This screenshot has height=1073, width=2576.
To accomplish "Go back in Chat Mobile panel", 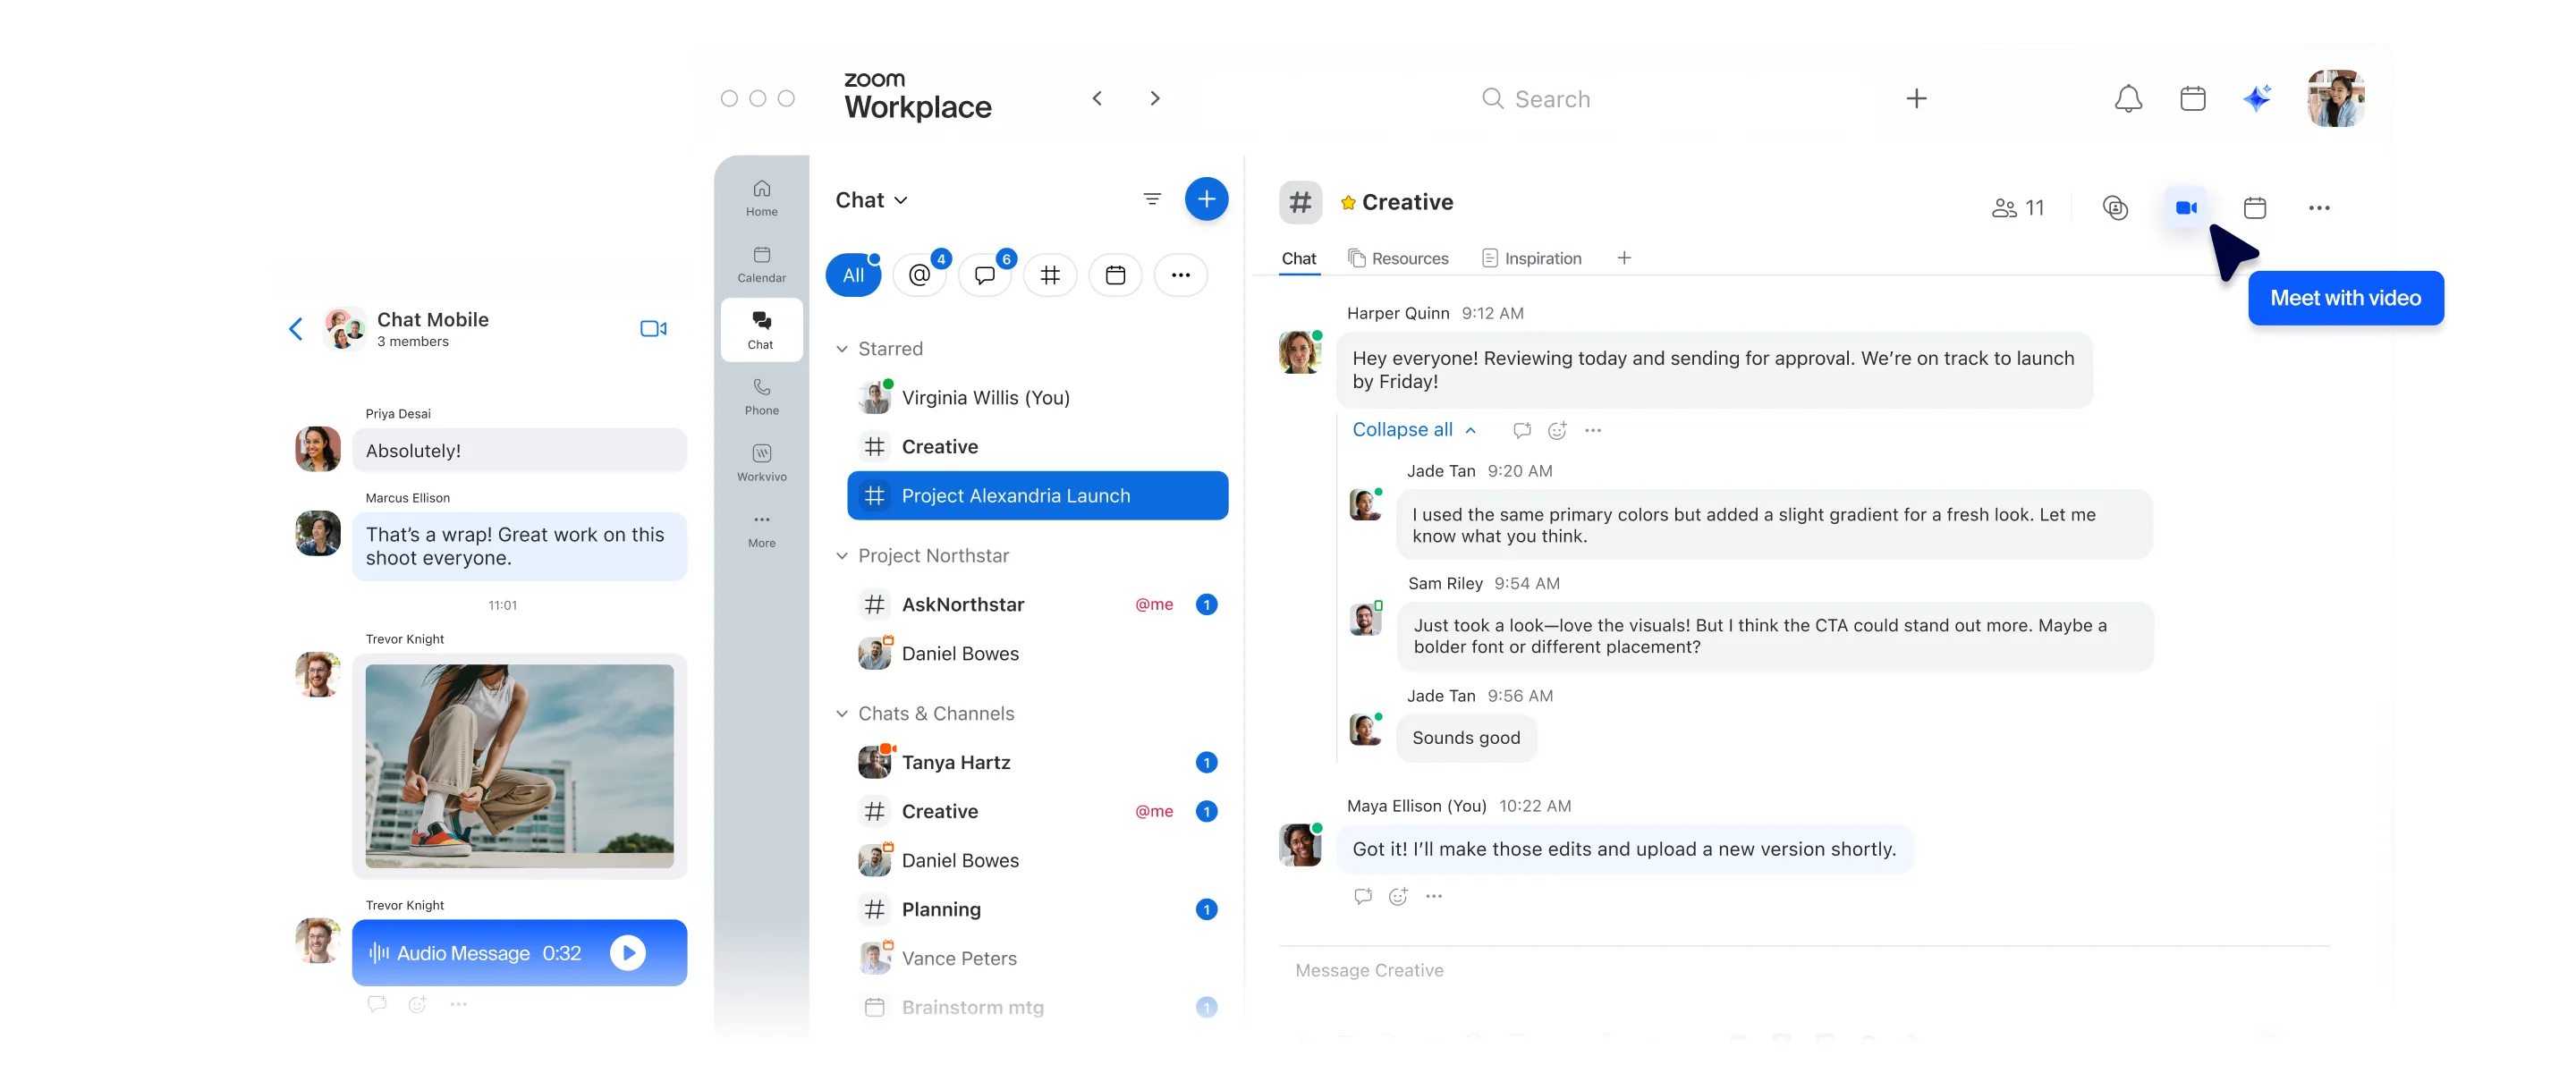I will coord(295,329).
